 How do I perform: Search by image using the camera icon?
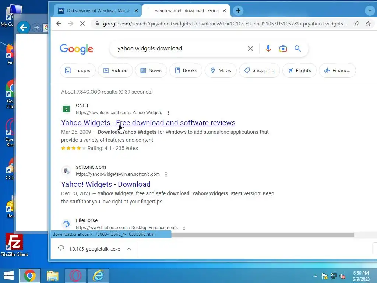coord(283,49)
